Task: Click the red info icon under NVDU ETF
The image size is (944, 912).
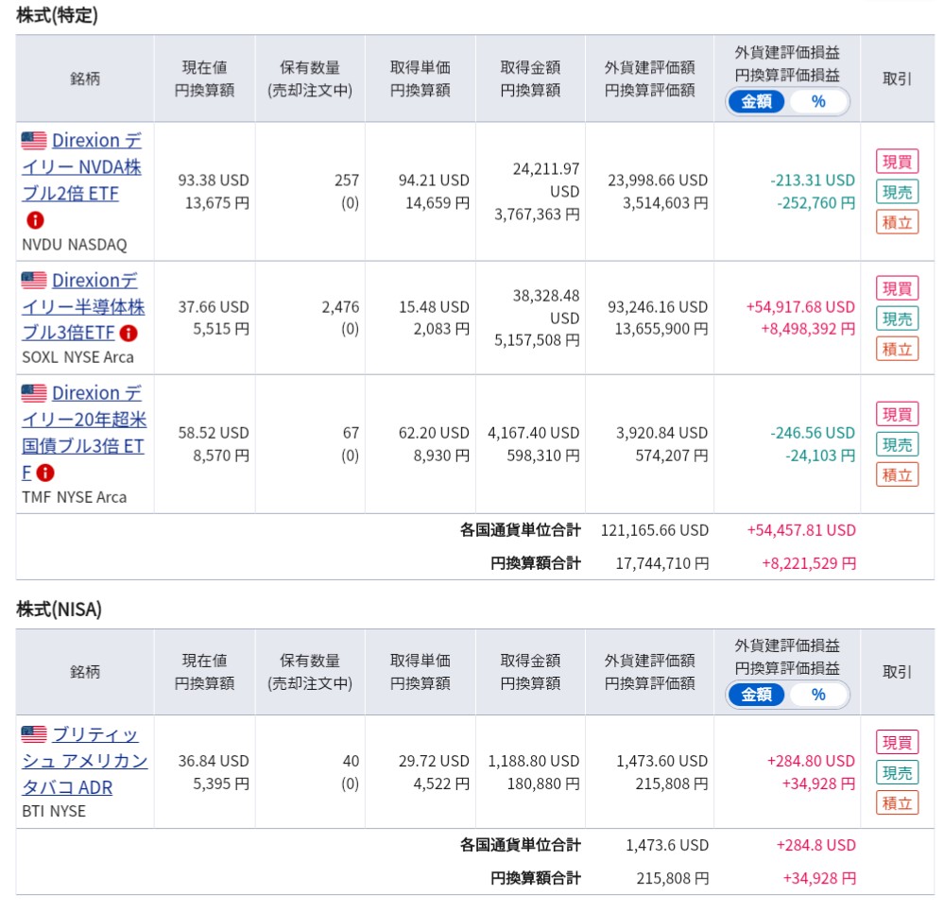Action: pyautogui.click(x=35, y=220)
